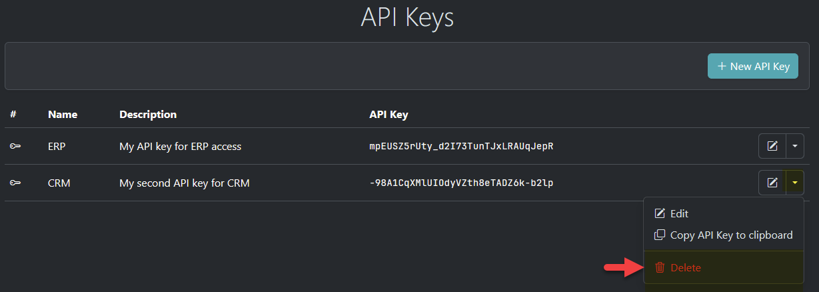
Task: Click the API Key column header
Action: click(389, 114)
